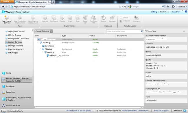Open the Privacy Statement link
Screen dimensions: 188x113
point(129,111)
